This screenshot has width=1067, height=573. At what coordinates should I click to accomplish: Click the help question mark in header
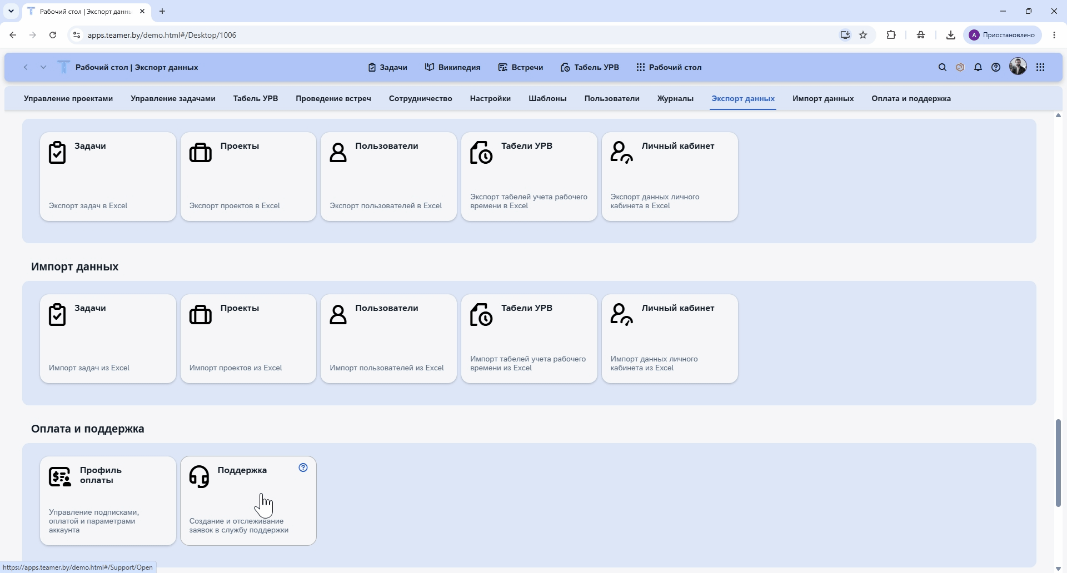coord(996,67)
